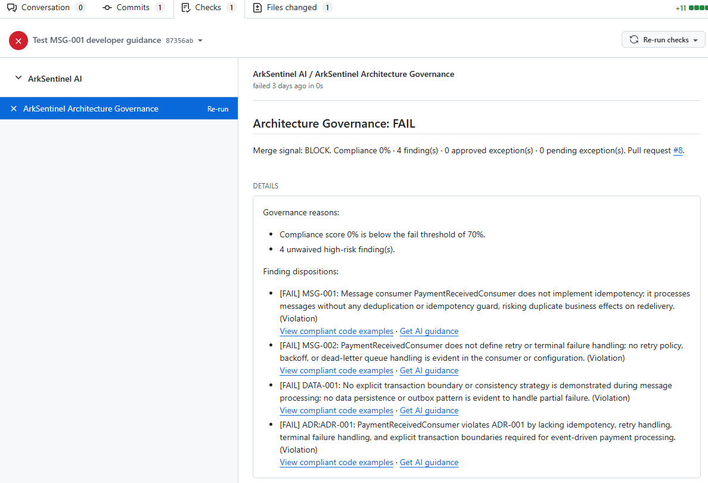View compliant code examples for MSG-001

(x=336, y=331)
